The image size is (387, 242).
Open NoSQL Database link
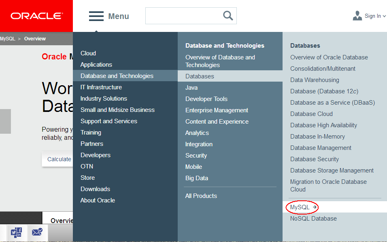(x=313, y=219)
